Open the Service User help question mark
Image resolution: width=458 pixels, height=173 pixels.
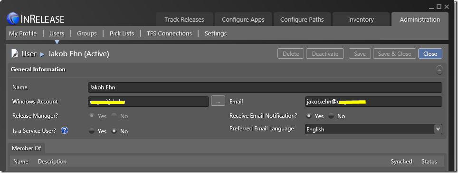tap(64, 130)
